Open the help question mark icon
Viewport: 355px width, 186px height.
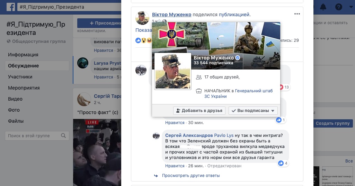pyautogui.click(x=338, y=7)
